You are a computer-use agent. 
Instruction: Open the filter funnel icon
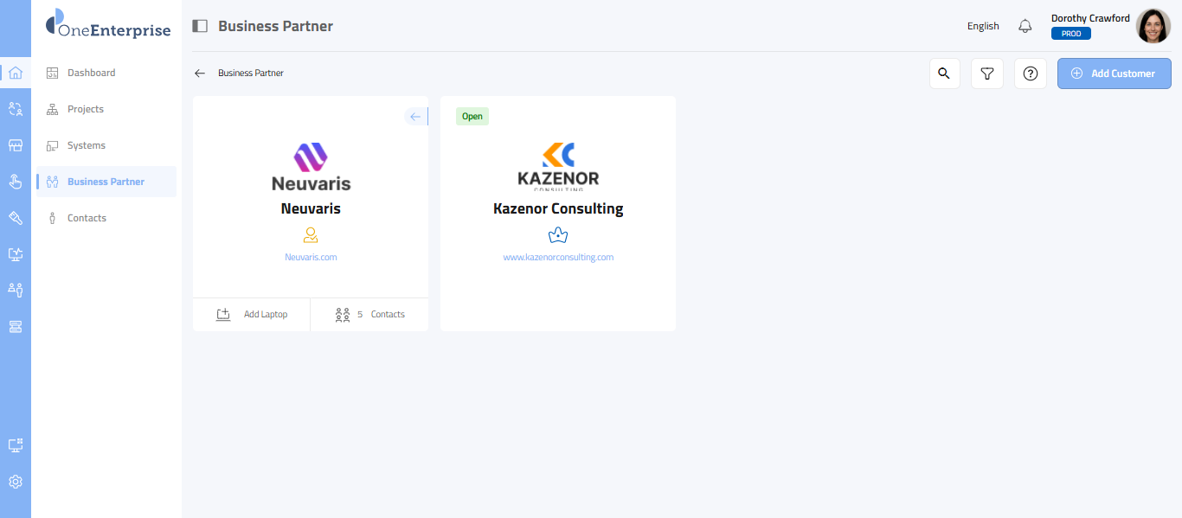986,74
